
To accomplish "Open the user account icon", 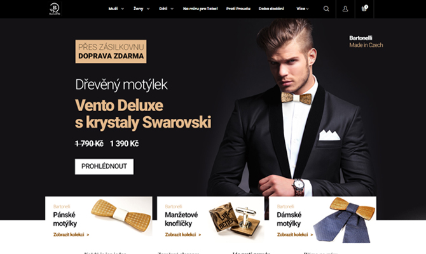I will 345,9.
